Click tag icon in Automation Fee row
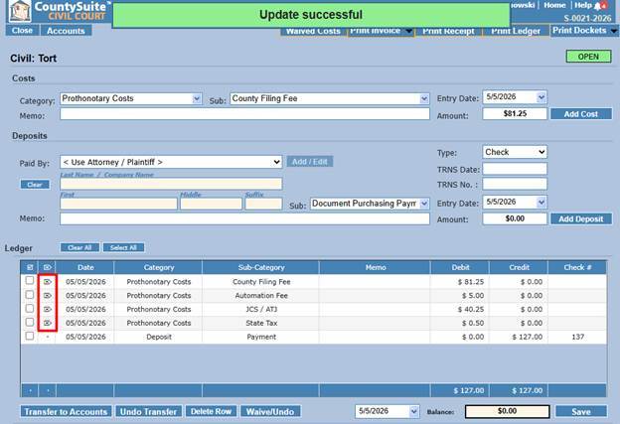The image size is (620, 424). point(48,296)
